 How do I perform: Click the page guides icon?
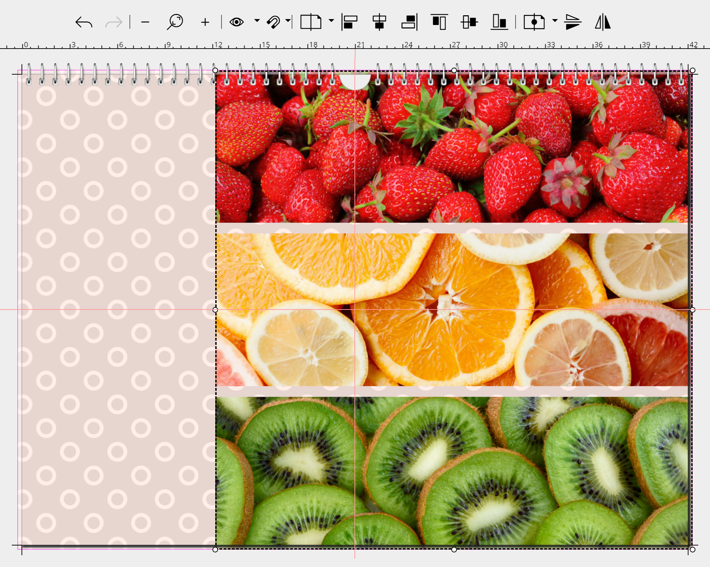(x=310, y=22)
